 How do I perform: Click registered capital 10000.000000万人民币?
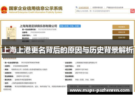point(24,73)
